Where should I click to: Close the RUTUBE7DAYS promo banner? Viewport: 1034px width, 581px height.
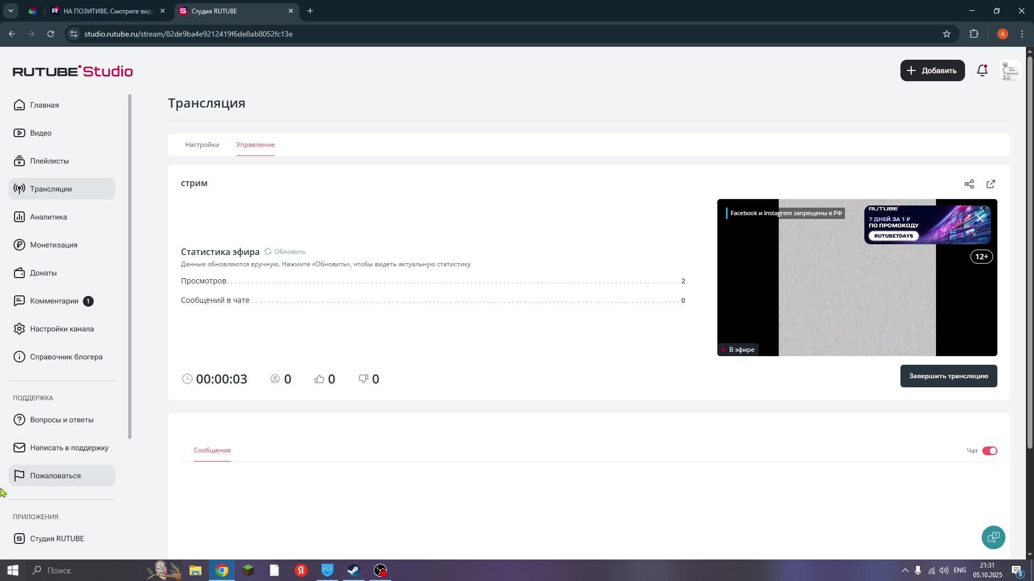(980, 218)
